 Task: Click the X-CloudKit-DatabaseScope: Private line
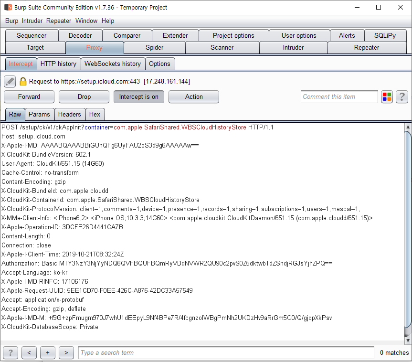tap(50, 327)
